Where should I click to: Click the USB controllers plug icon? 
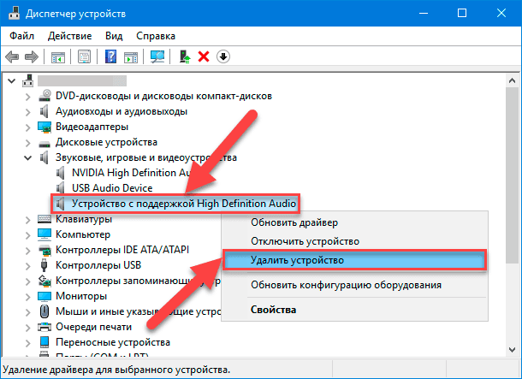[x=44, y=265]
